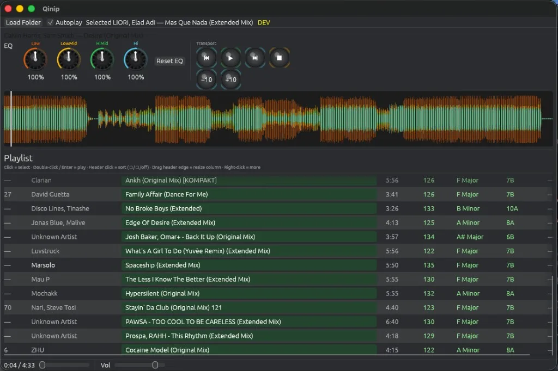The width and height of the screenshot is (558, 371).
Task: Click artist name Clarian
Action: (x=41, y=180)
